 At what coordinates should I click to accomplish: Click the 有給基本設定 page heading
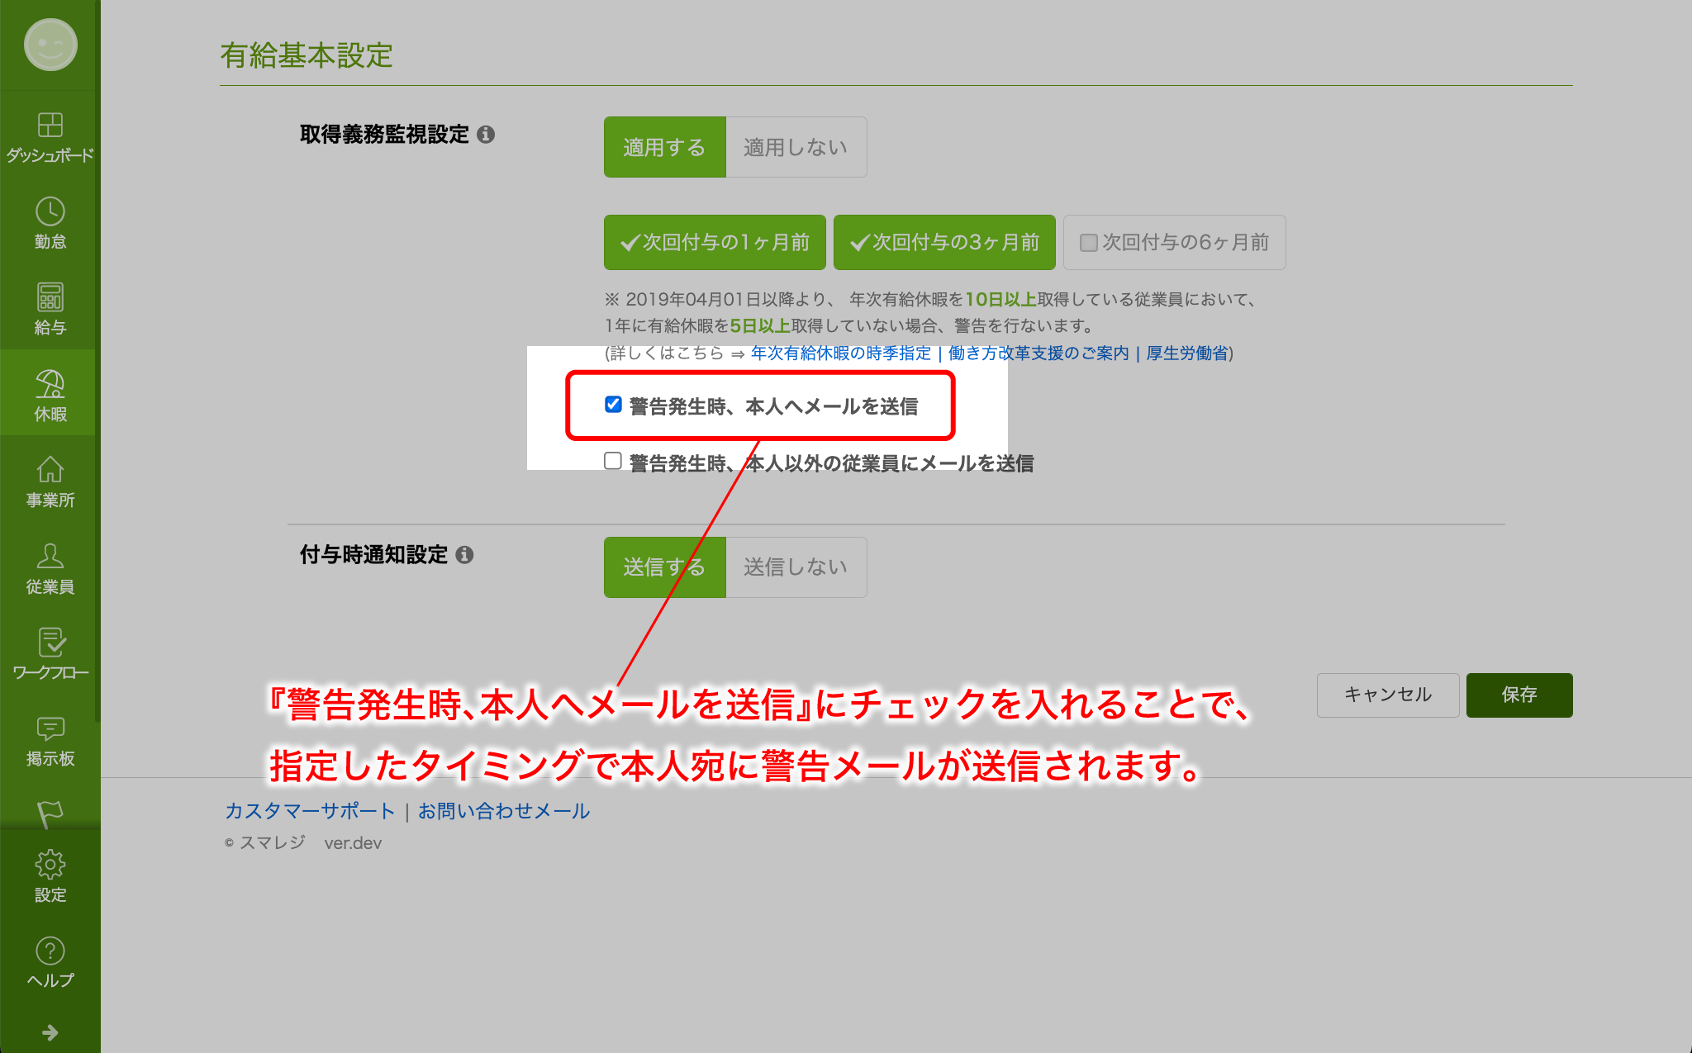point(307,55)
